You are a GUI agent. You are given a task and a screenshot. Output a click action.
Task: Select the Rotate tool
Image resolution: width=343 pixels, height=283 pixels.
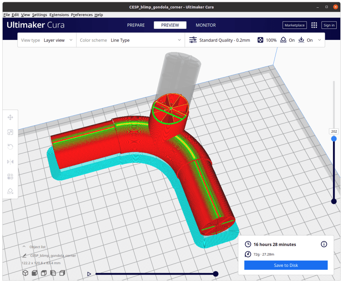[10, 147]
